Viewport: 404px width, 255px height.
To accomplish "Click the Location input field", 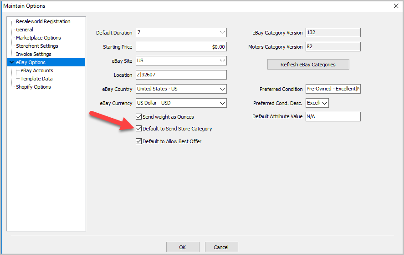I will tap(181, 75).
